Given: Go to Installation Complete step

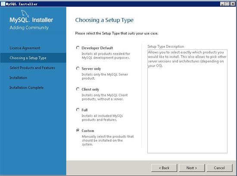Looking at the screenshot, I should tap(27, 87).
